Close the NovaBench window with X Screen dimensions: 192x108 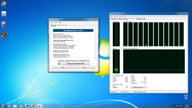pyautogui.click(x=96, y=19)
